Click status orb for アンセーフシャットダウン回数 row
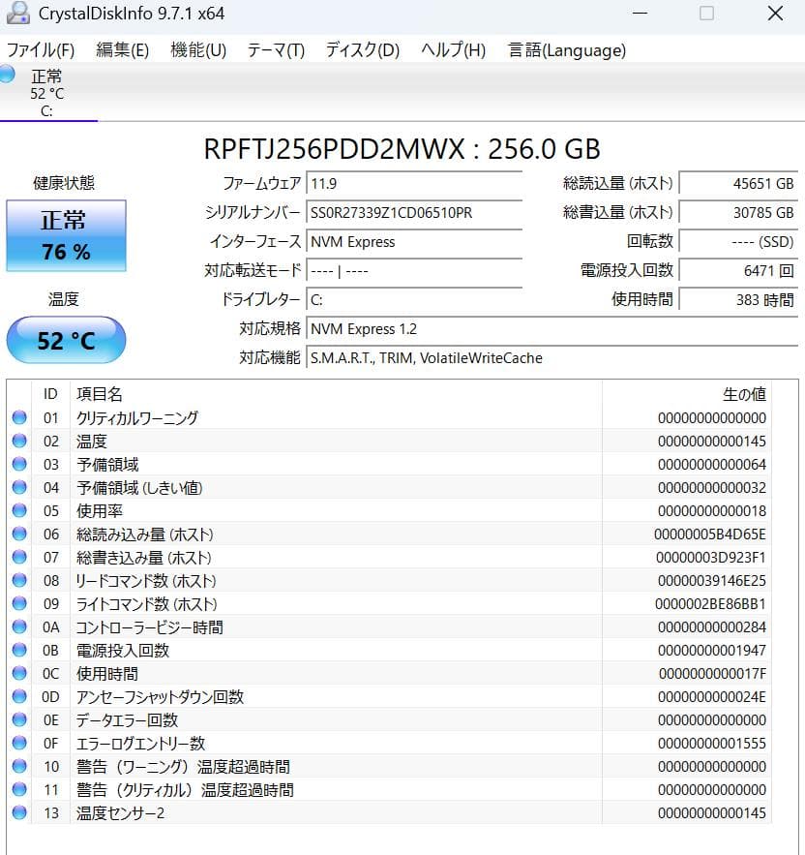The width and height of the screenshot is (805, 855). 19,696
